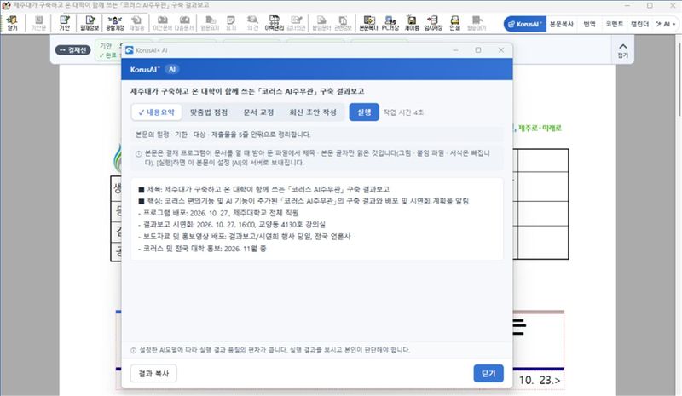Click the 임시저장 temporary save icon
This screenshot has width=682, height=396.
click(433, 23)
